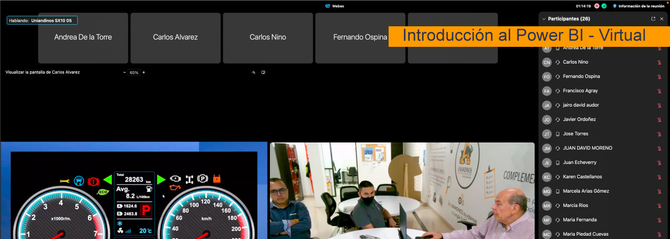Viewport: 670px width, 239px height.
Task: Click JA avatar of jairo david audor
Action: [x=547, y=105]
